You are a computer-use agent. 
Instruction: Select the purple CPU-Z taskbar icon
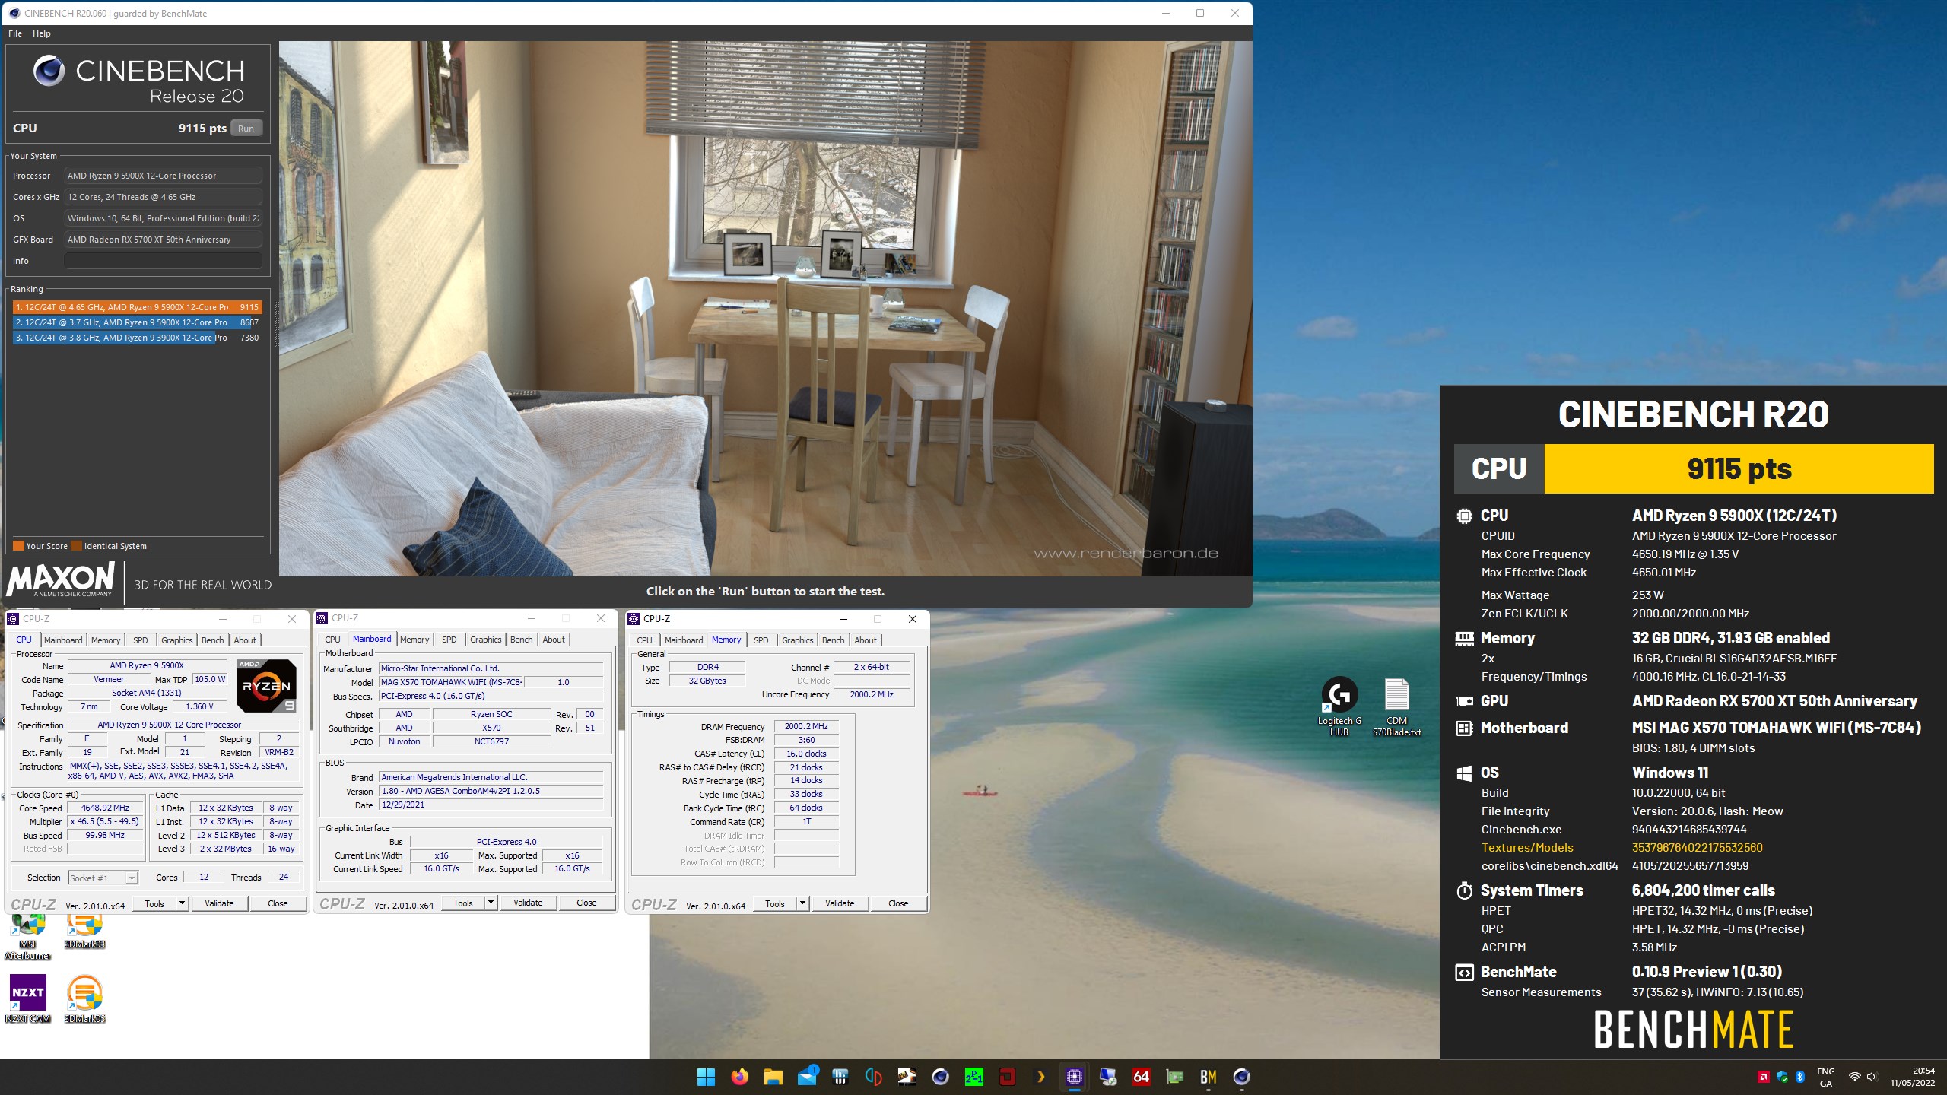(1074, 1077)
